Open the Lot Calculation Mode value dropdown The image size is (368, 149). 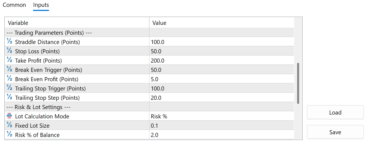pos(221,116)
